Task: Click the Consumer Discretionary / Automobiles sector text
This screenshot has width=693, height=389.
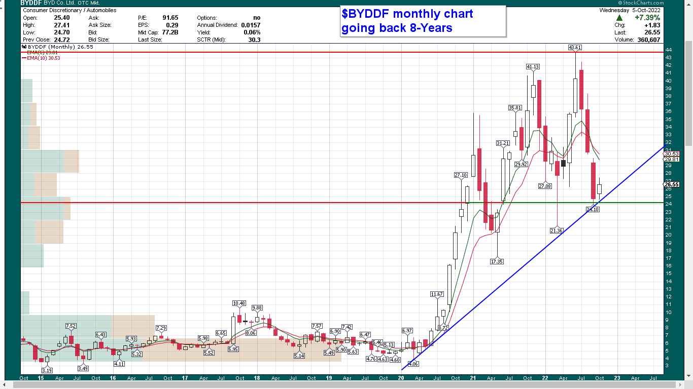Action: point(70,10)
